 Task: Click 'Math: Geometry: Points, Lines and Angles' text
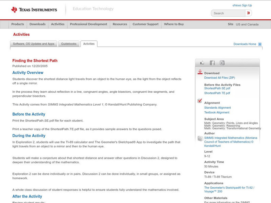[x=231, y=123]
